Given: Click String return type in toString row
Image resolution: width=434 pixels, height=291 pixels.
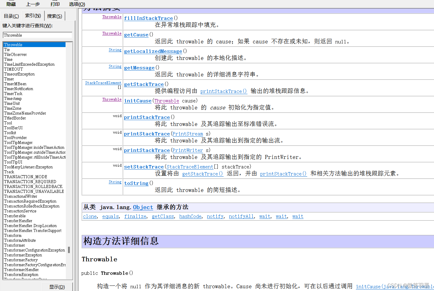Looking at the screenshot, I should point(115,182).
